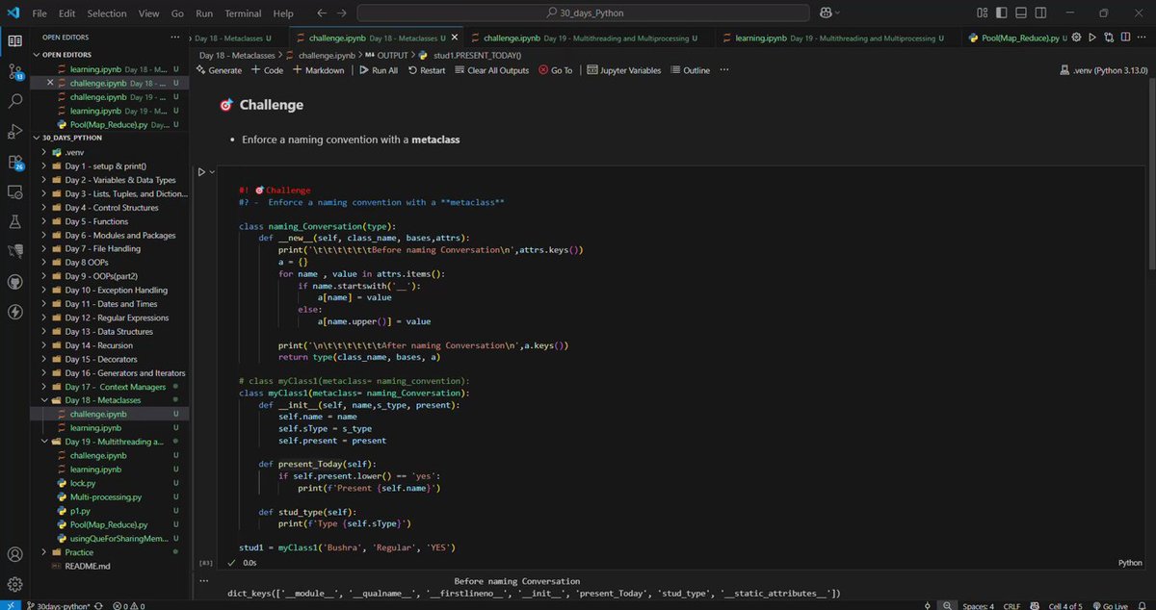Switch to learning.ipynb Day 19 tab

(x=837, y=38)
